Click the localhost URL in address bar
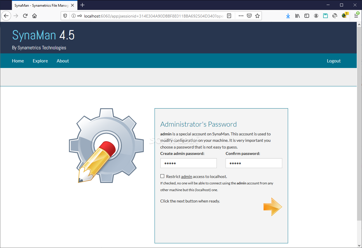 click(x=154, y=16)
